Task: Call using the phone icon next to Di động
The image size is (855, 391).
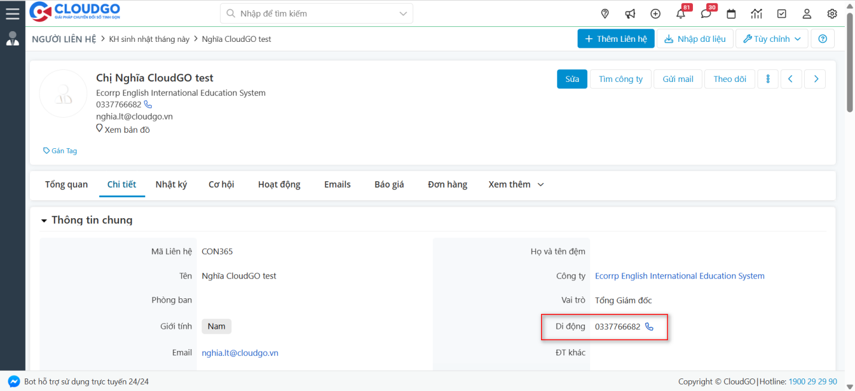Action: point(649,327)
